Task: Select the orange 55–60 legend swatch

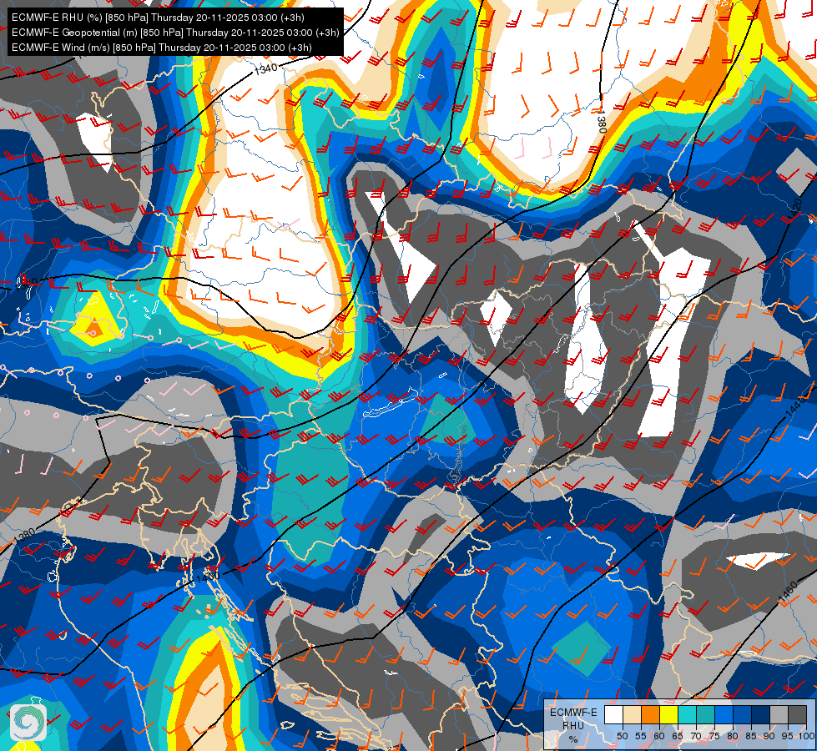Action: [x=650, y=714]
